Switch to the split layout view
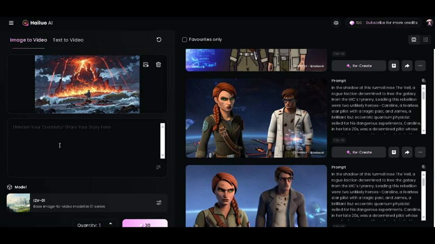Image resolution: width=435 pixels, height=244 pixels. (x=425, y=40)
